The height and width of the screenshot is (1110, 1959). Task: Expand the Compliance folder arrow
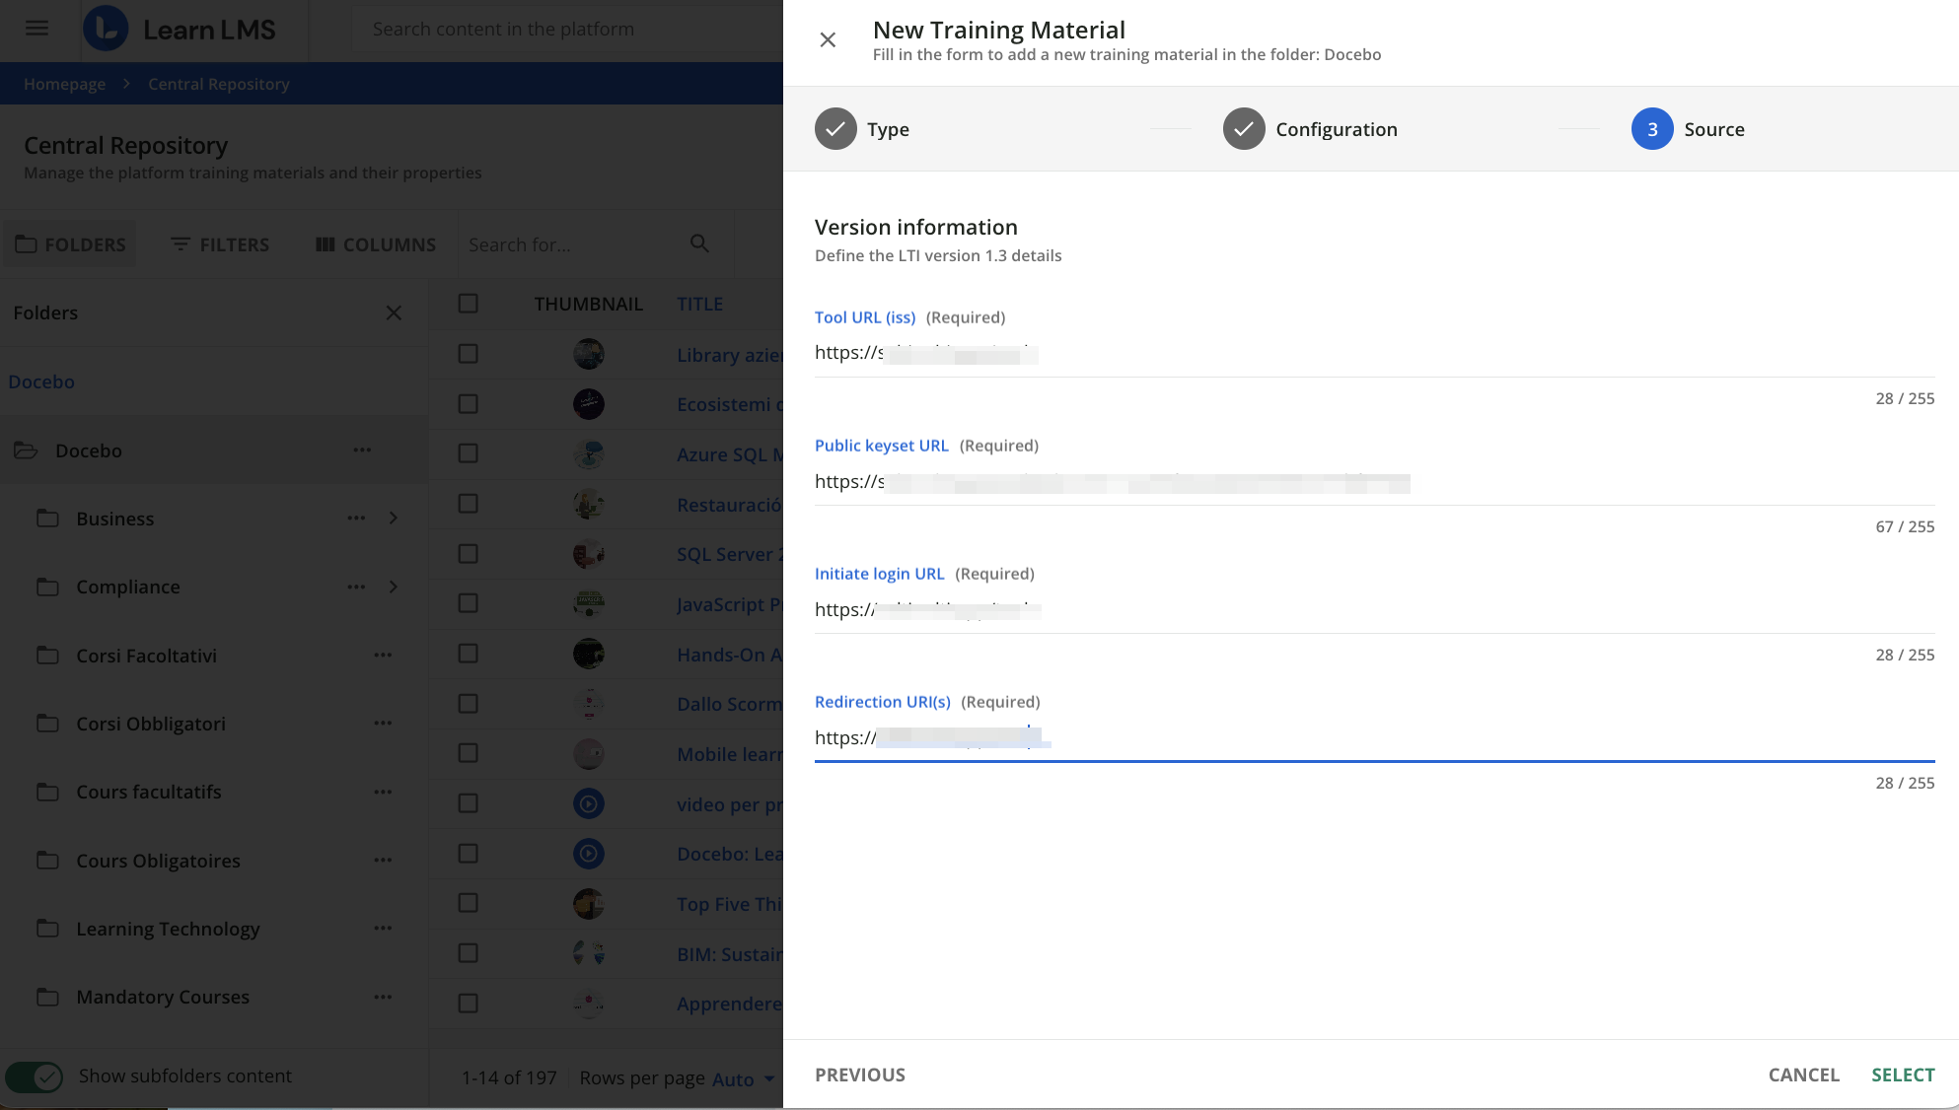pyautogui.click(x=394, y=587)
